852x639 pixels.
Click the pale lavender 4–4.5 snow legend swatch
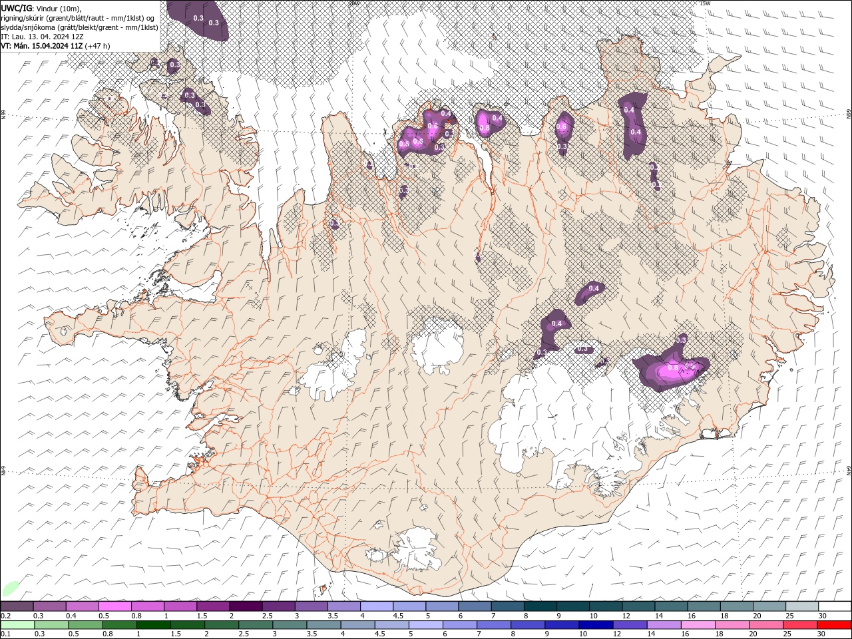click(377, 606)
